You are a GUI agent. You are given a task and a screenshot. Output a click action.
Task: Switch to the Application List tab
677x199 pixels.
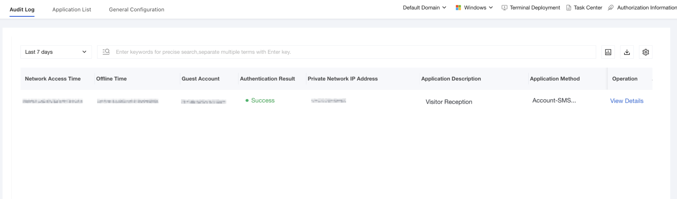tap(72, 10)
